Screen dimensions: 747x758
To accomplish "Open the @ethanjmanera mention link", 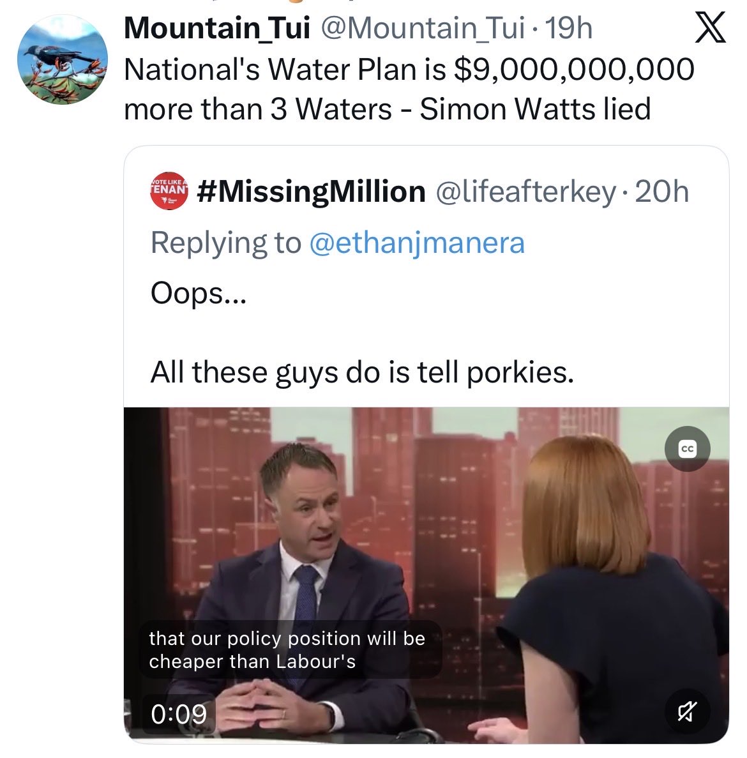I will pos(416,243).
